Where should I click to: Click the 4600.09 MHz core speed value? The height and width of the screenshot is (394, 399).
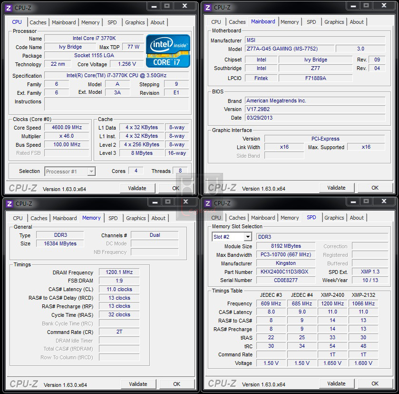click(x=67, y=127)
